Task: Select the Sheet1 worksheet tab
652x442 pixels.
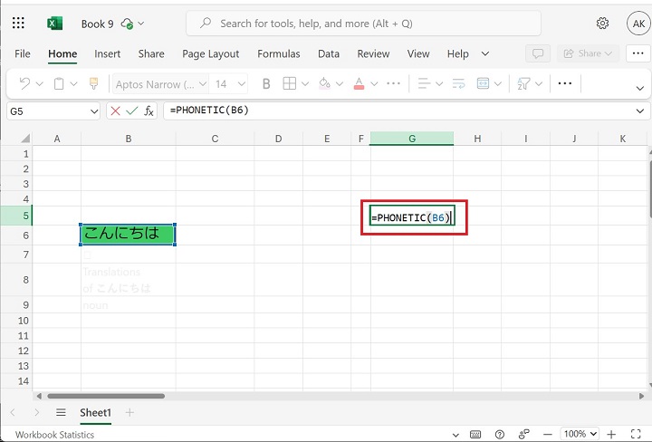Action: (x=95, y=412)
